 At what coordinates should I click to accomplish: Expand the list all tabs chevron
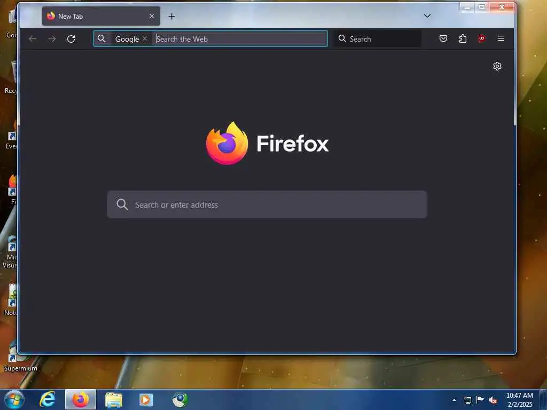427,16
